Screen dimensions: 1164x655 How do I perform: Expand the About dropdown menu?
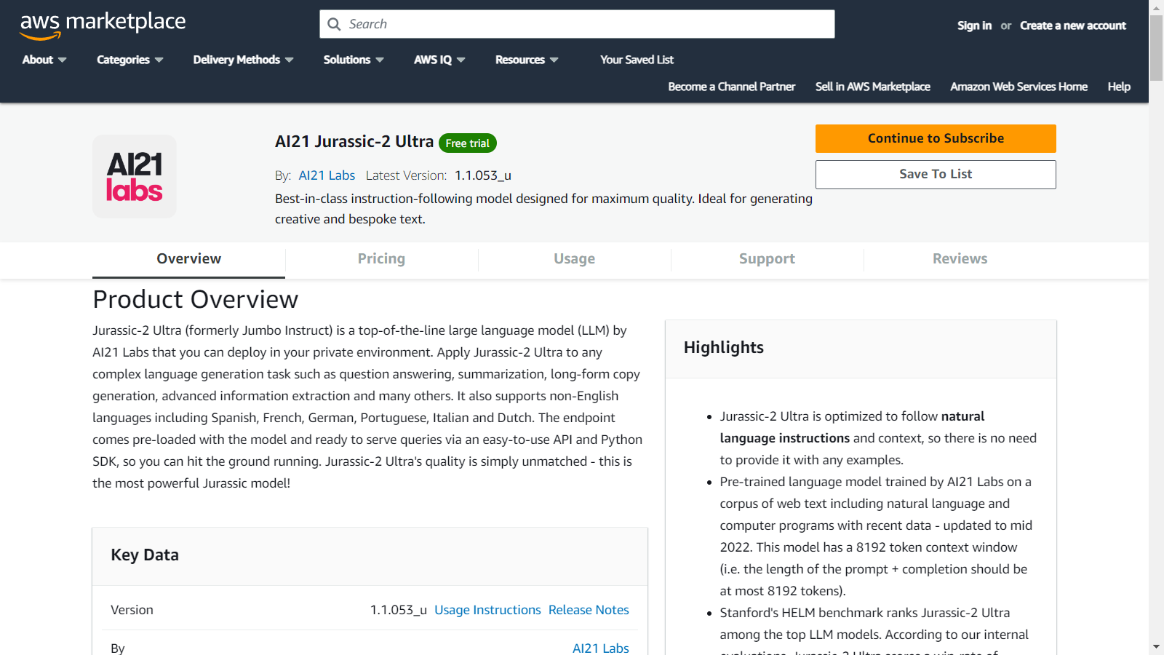coord(44,60)
